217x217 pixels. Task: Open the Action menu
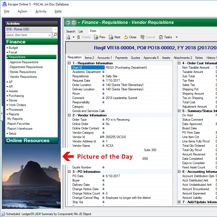coord(22,11)
